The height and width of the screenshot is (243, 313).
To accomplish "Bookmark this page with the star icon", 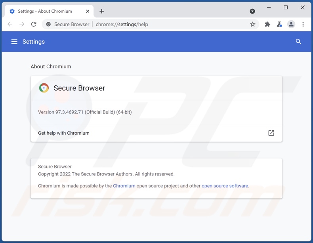I will tap(253, 24).
